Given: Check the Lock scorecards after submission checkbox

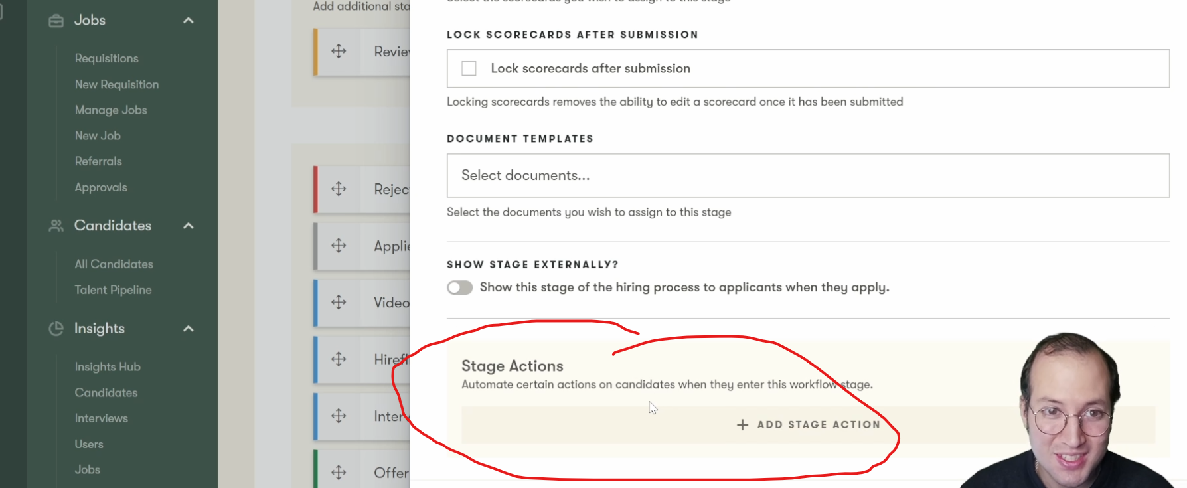Looking at the screenshot, I should click(469, 68).
